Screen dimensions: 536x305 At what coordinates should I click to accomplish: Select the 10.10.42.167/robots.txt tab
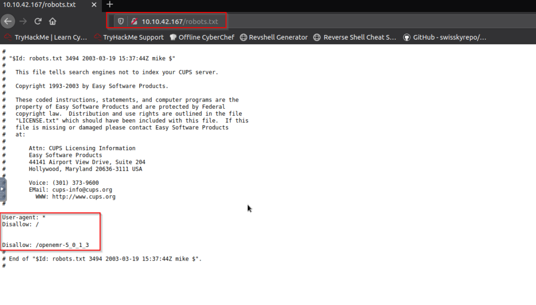[x=42, y=5]
